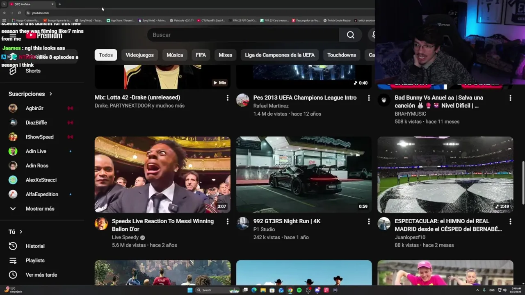Image resolution: width=525 pixels, height=295 pixels.
Task: Switch to the (527) YouTube browser tab
Action: [32, 4]
